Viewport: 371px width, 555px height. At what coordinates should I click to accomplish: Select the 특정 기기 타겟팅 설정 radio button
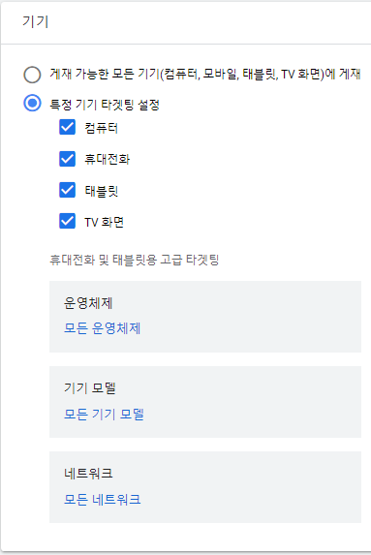coord(32,104)
